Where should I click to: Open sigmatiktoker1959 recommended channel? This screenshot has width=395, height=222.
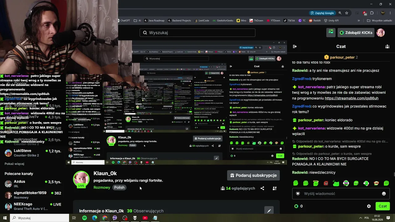click(x=33, y=195)
